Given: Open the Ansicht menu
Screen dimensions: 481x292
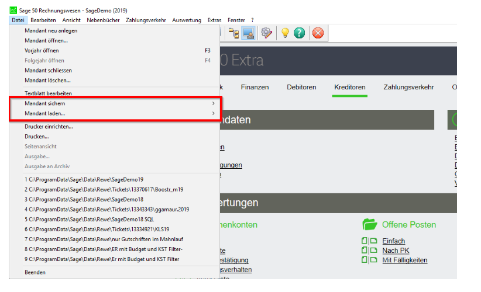Looking at the screenshot, I should point(71,20).
